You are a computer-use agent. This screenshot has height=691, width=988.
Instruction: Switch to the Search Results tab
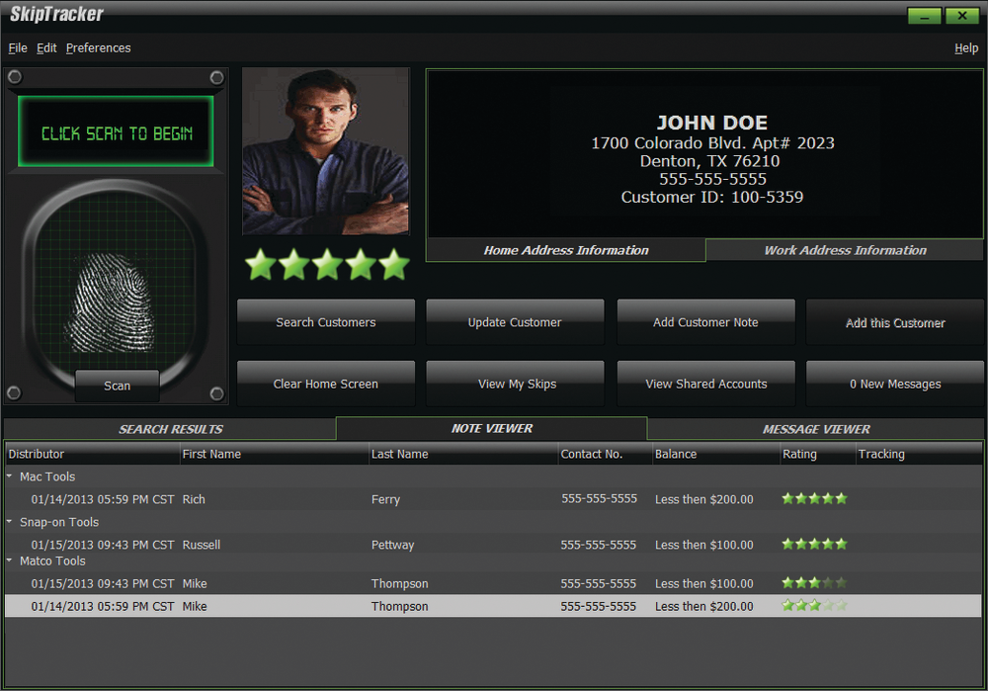171,429
